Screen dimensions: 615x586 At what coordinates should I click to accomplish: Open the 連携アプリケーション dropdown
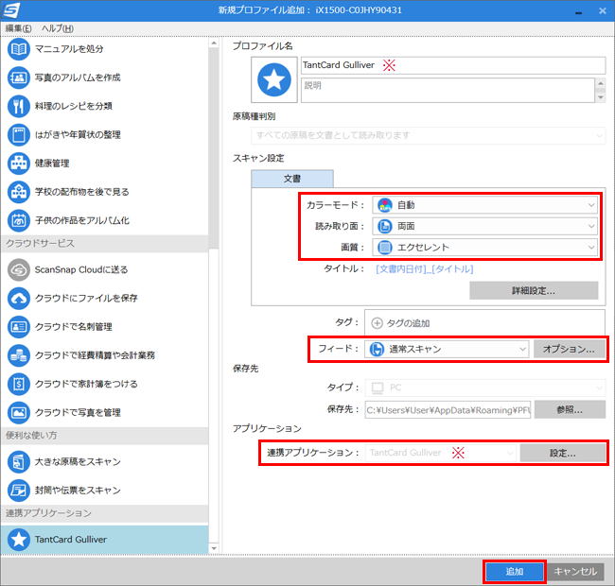click(x=440, y=453)
